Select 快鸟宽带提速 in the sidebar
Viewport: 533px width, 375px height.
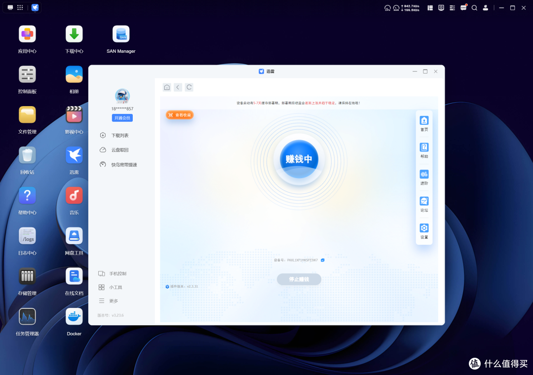click(118, 164)
